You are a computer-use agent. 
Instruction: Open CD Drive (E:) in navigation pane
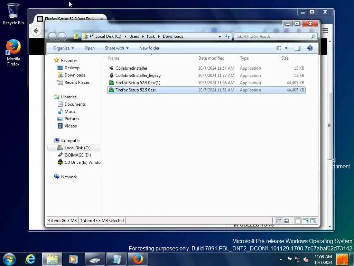pyautogui.click(x=83, y=162)
